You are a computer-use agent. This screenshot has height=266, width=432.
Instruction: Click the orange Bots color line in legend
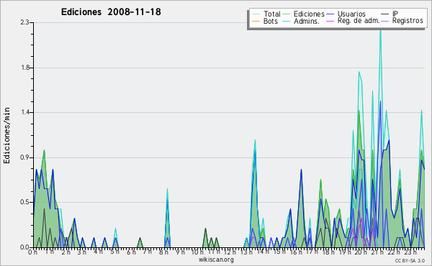(256, 21)
